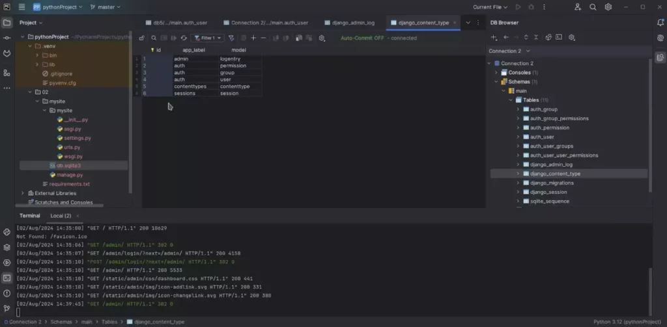
Task: Collapse the Tables node in DB Browser
Action: click(511, 100)
